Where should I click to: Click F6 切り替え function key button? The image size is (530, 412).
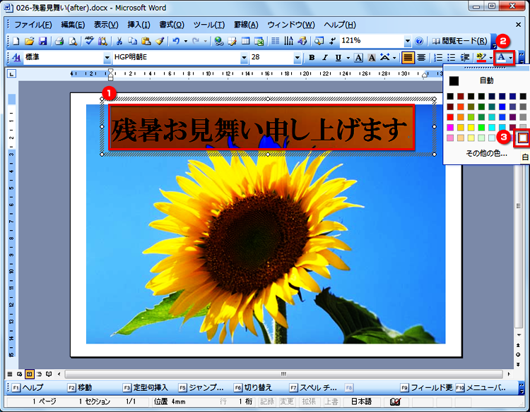pyautogui.click(x=253, y=388)
